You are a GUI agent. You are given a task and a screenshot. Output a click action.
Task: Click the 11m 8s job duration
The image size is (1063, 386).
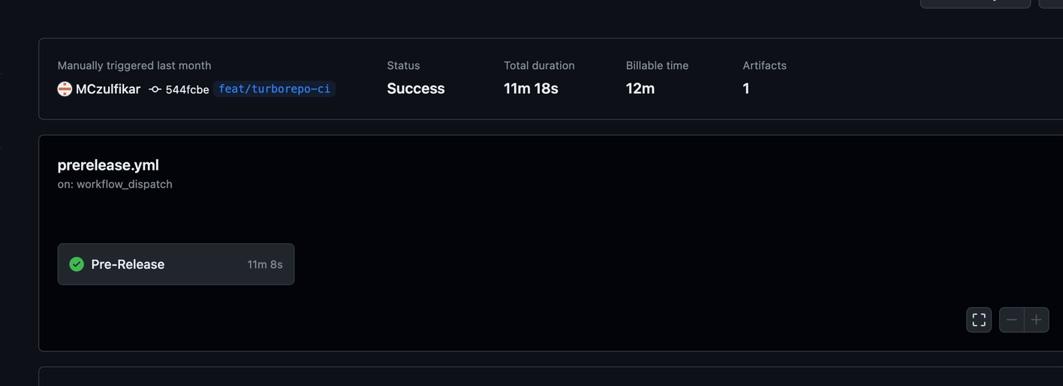pyautogui.click(x=265, y=264)
